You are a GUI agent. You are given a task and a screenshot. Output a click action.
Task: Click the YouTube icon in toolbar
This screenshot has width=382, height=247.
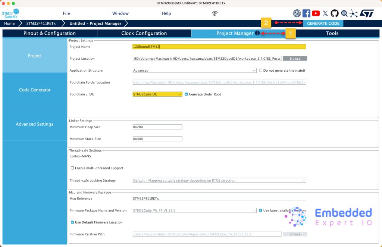click(x=316, y=13)
